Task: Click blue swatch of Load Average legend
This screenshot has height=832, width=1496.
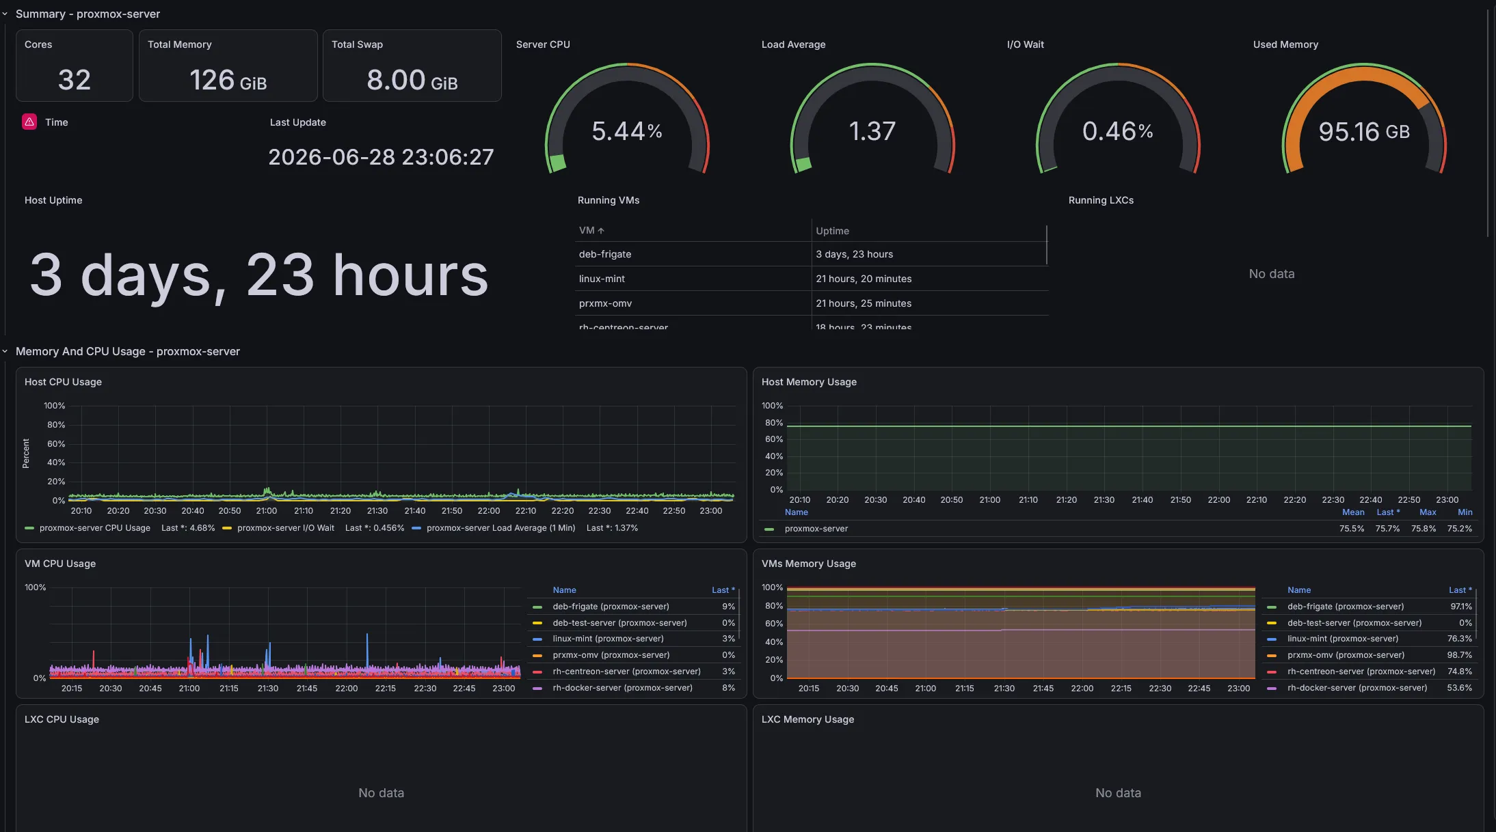Action: (x=416, y=528)
